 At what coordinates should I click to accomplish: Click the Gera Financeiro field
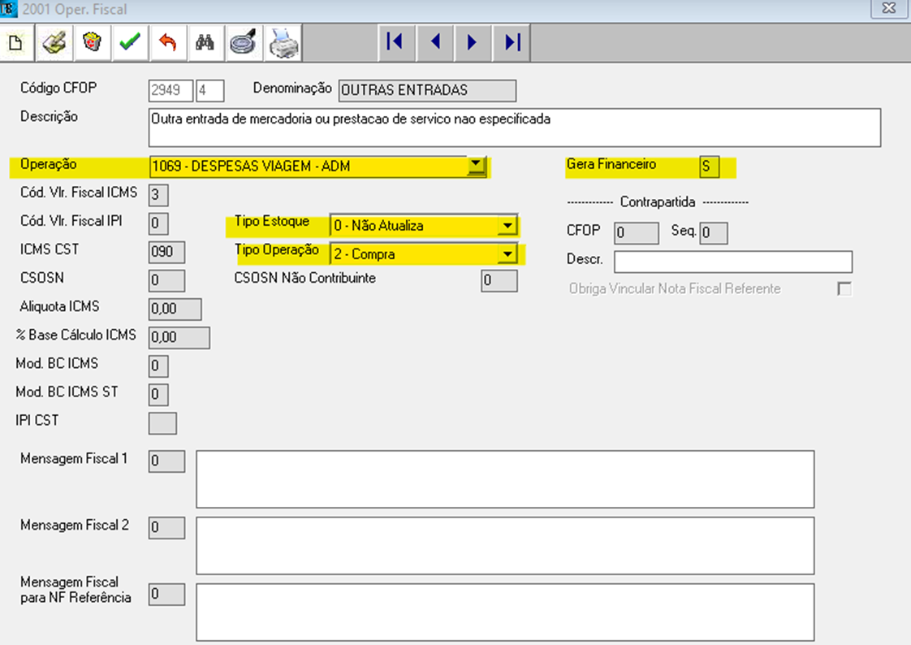pyautogui.click(x=710, y=167)
